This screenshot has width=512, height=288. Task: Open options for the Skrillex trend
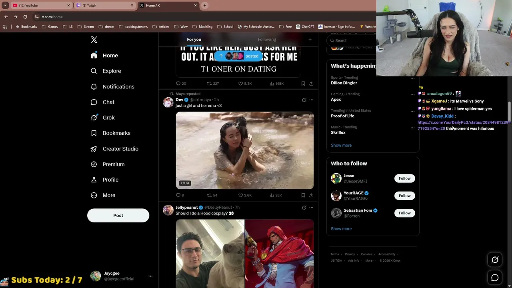(412, 128)
